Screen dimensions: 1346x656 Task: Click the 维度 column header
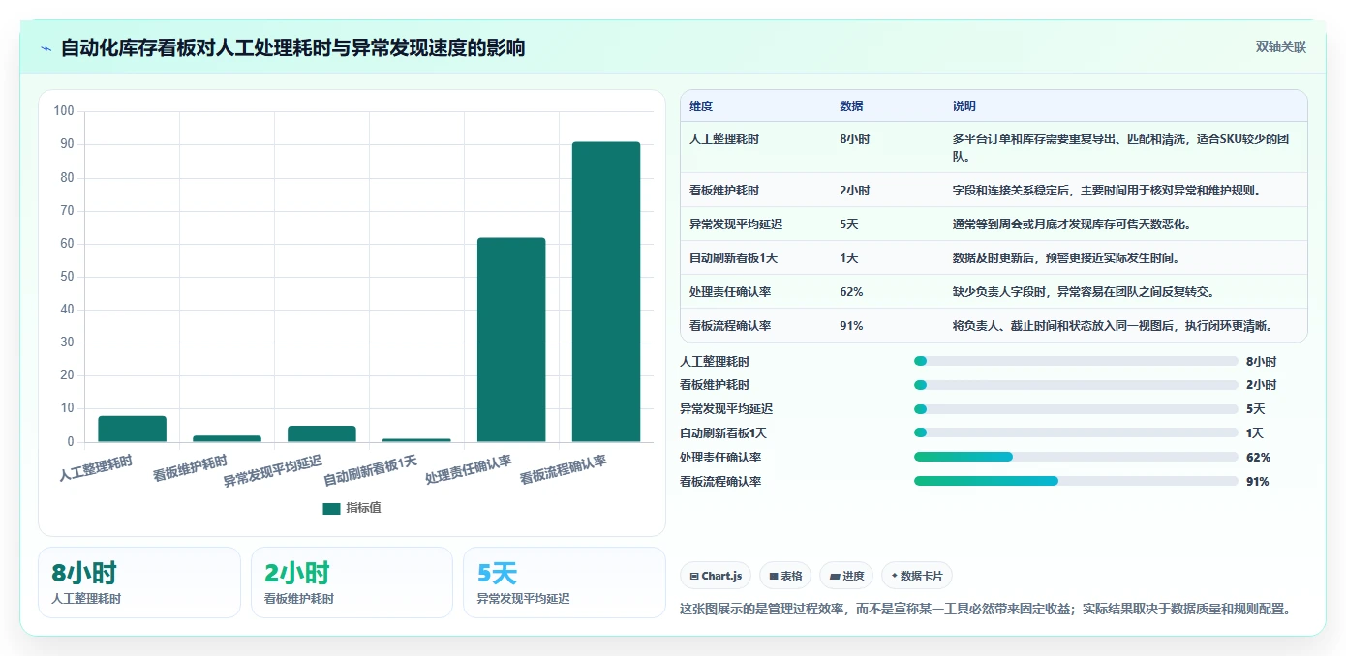click(701, 106)
